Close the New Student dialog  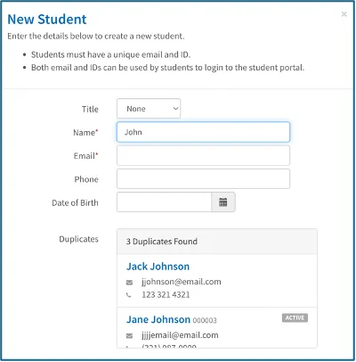click(344, 14)
